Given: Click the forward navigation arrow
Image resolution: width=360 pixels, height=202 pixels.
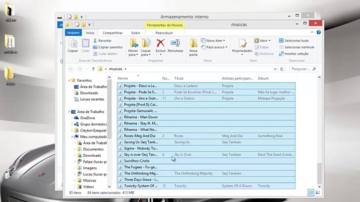Looking at the screenshot, I should (80, 69).
